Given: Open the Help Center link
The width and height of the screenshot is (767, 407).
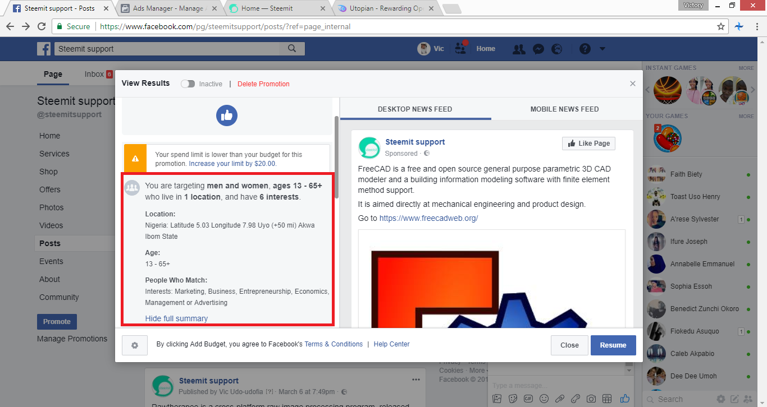Looking at the screenshot, I should pyautogui.click(x=391, y=344).
